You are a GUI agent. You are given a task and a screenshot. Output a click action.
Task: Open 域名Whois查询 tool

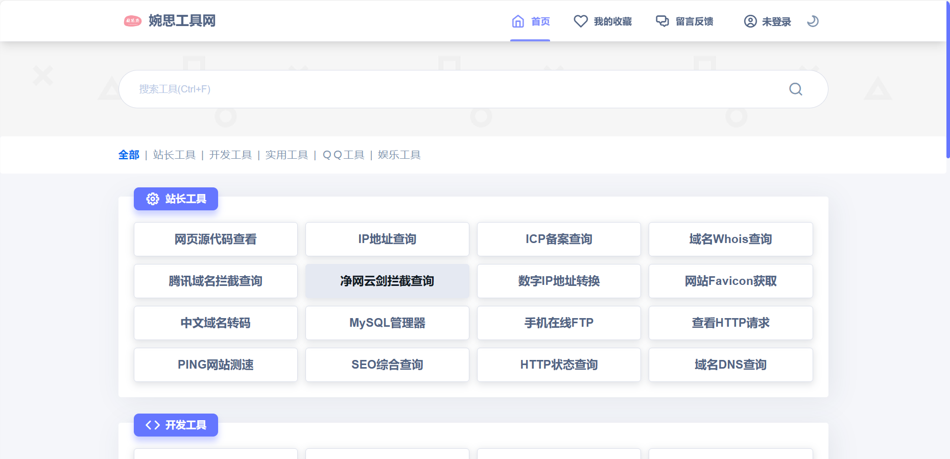click(x=730, y=239)
